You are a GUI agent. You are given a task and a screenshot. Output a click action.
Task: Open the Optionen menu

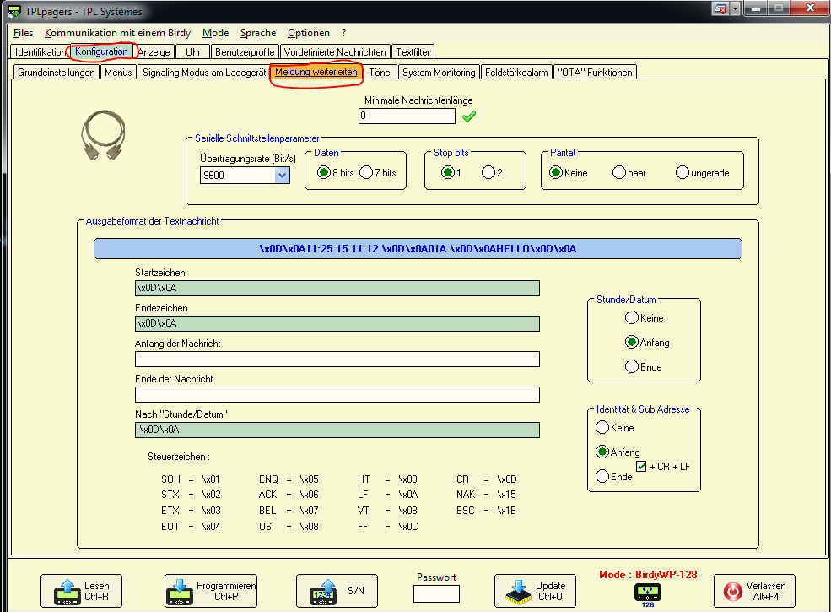click(x=308, y=33)
